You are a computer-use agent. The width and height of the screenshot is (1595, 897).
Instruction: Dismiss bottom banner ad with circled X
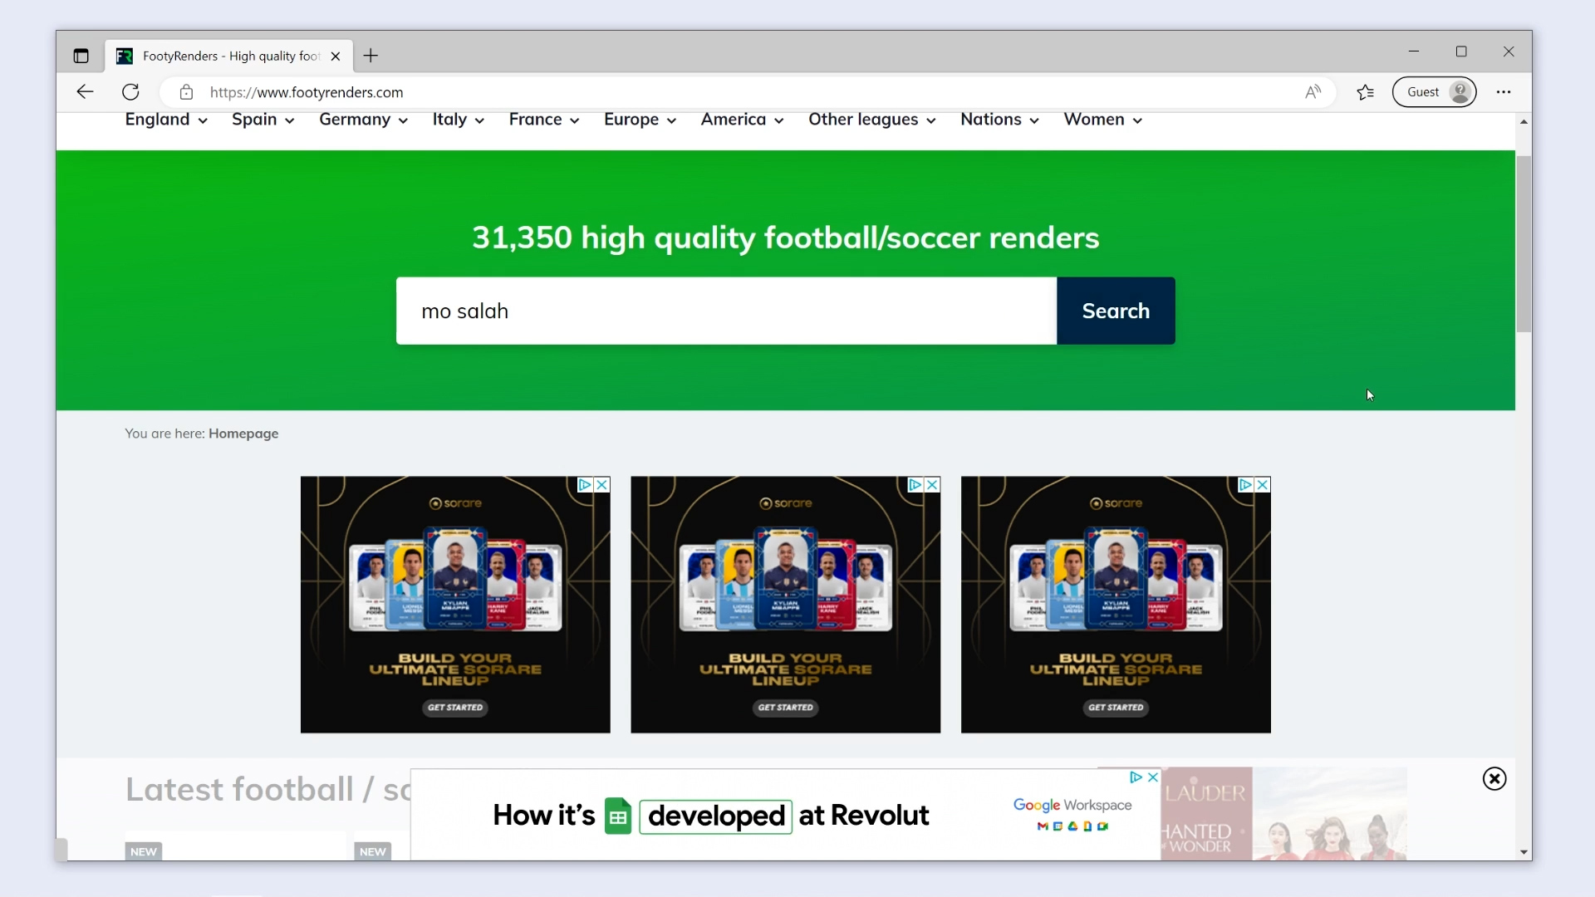[x=1494, y=778]
